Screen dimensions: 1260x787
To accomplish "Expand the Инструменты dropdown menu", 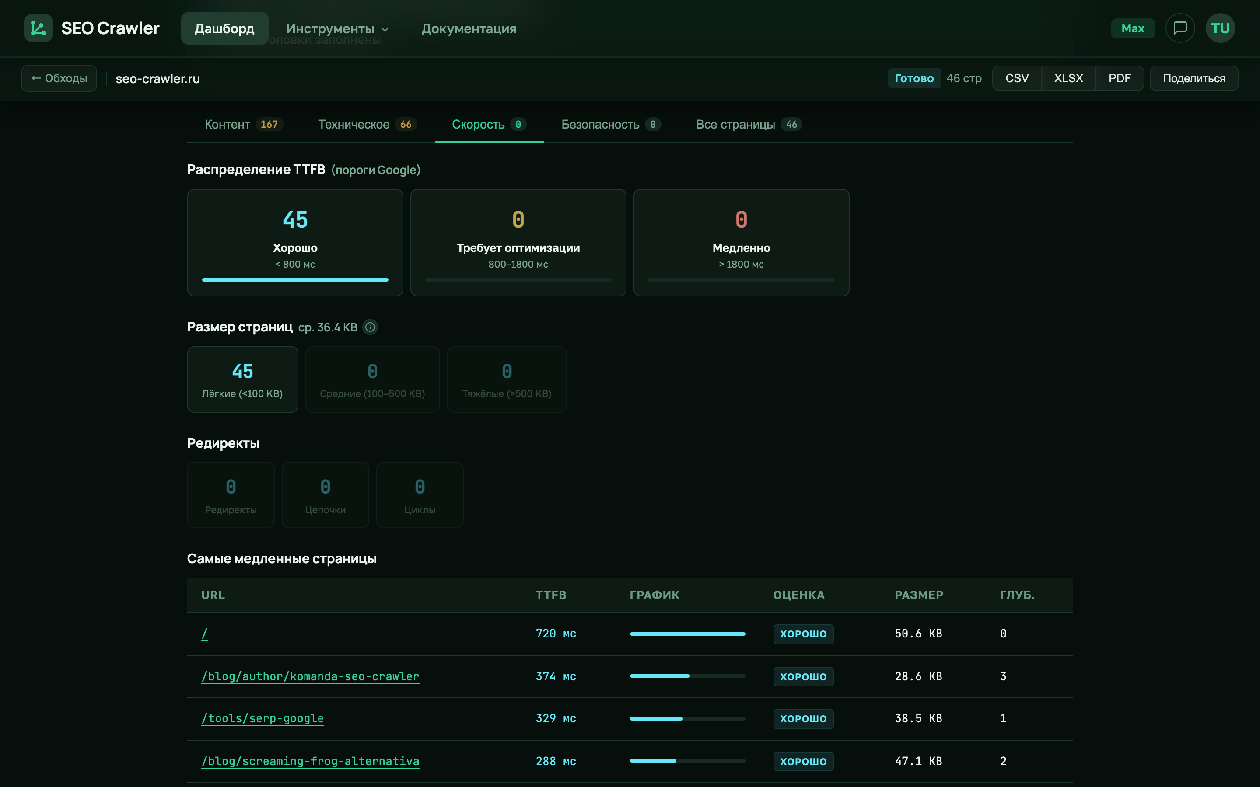I will [x=337, y=28].
